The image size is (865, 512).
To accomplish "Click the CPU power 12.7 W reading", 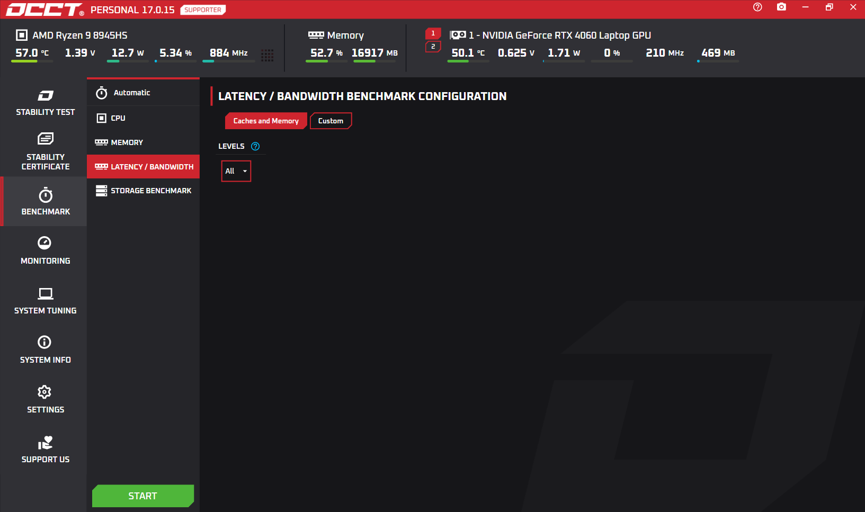I will [128, 53].
